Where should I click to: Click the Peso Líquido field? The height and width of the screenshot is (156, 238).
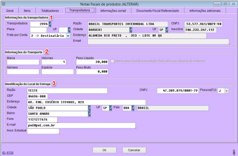pyautogui.click(x=92, y=62)
